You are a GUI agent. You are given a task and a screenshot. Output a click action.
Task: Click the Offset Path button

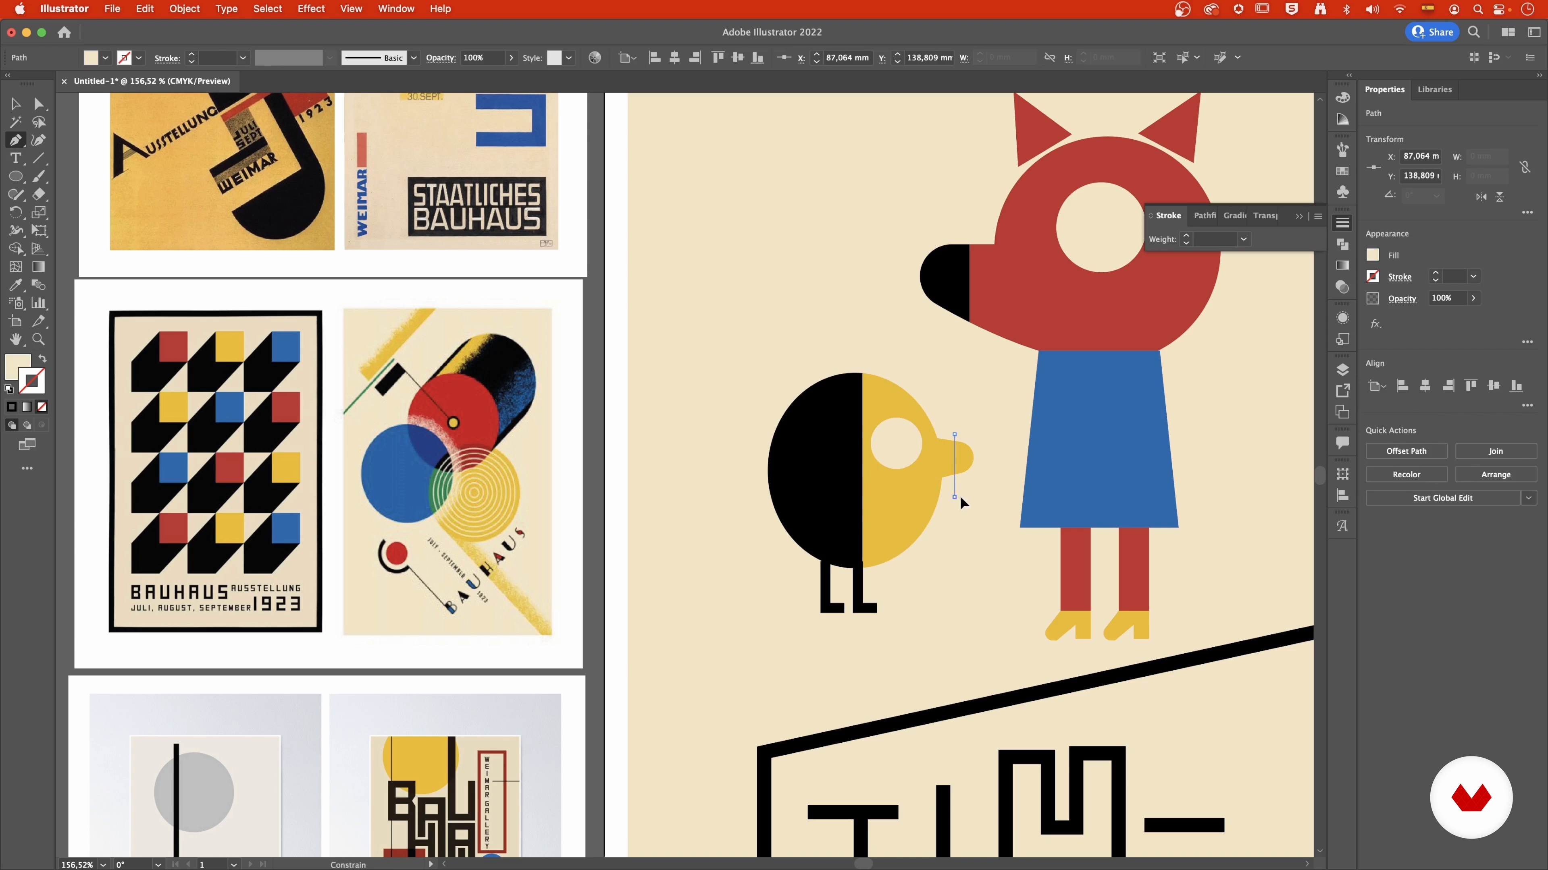tap(1406, 451)
